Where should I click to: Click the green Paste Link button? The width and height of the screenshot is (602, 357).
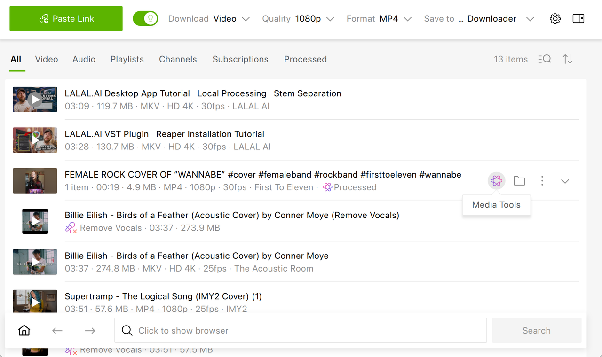(x=66, y=18)
